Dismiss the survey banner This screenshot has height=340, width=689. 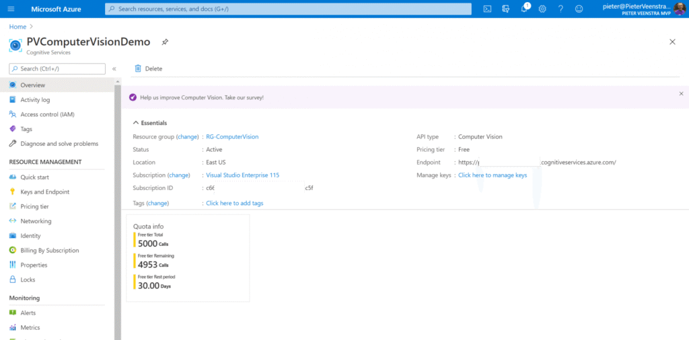(681, 93)
